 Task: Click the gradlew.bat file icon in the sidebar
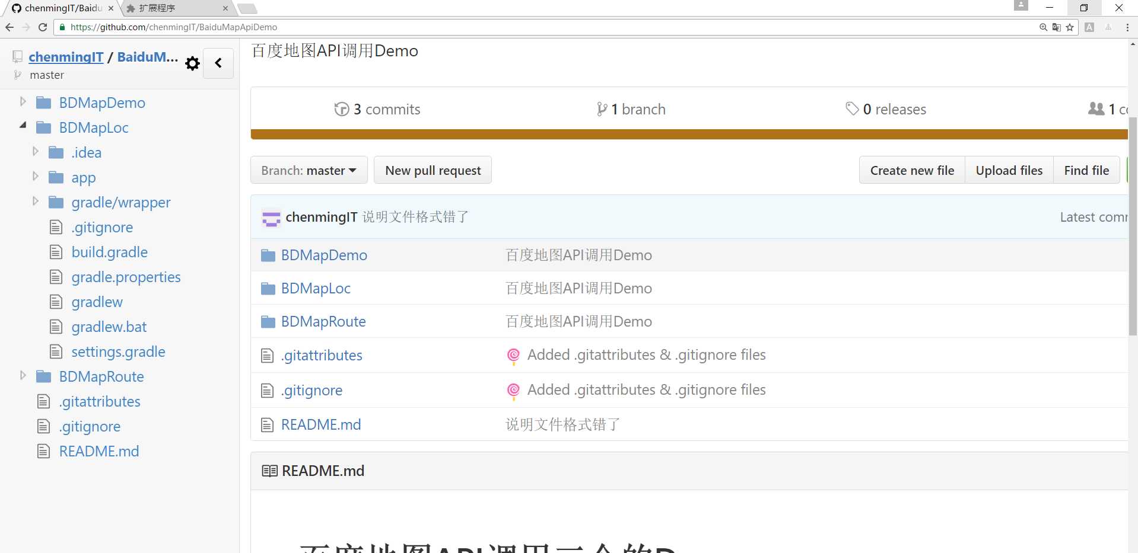pos(56,327)
